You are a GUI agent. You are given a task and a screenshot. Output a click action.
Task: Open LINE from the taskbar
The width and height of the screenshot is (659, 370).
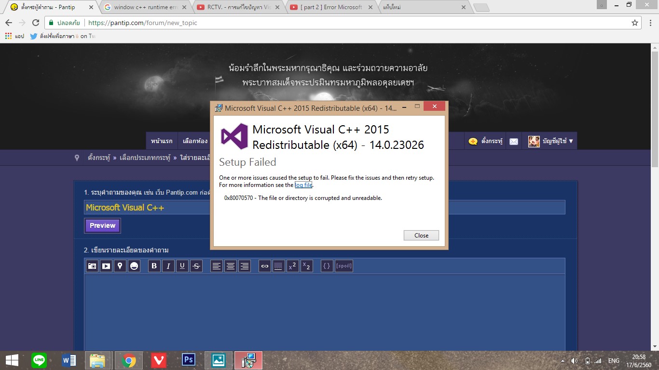39,360
